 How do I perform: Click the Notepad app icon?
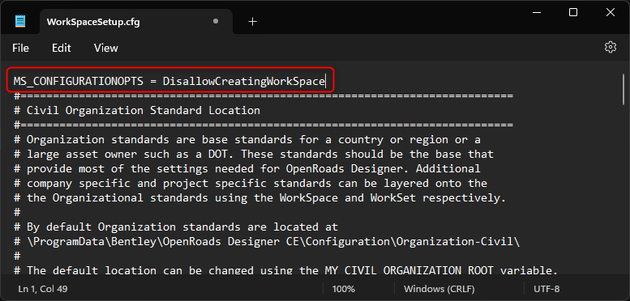(x=20, y=21)
